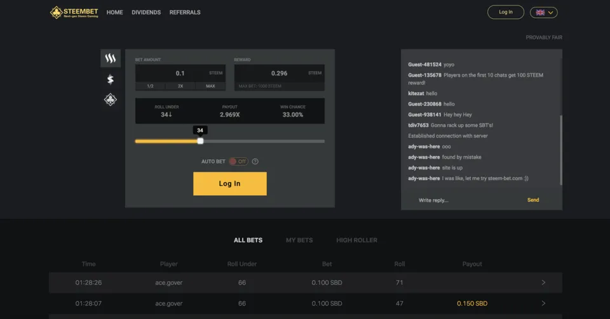
Task: Click the UK flag language icon
Action: click(x=540, y=13)
